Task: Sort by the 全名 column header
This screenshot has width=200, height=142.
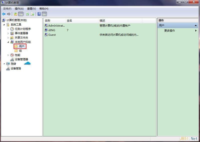Action: pos(82,21)
